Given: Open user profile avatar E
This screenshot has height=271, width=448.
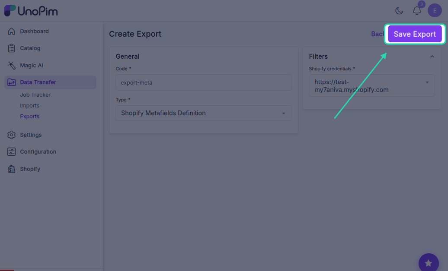Looking at the screenshot, I should point(435,10).
